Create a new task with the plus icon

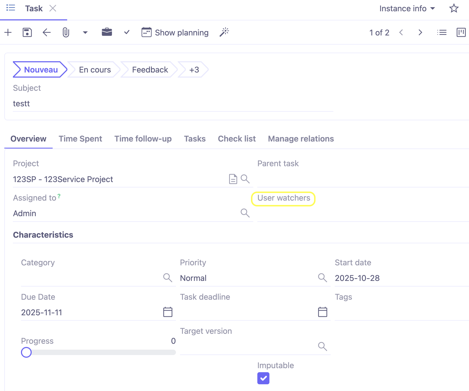(x=8, y=32)
